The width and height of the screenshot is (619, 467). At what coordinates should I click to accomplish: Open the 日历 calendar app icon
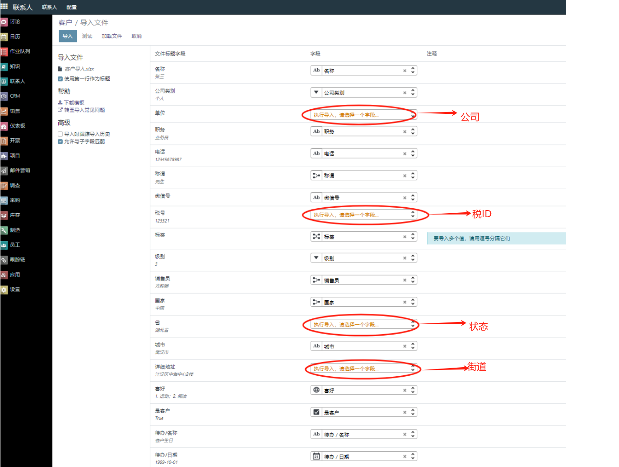tap(4, 37)
